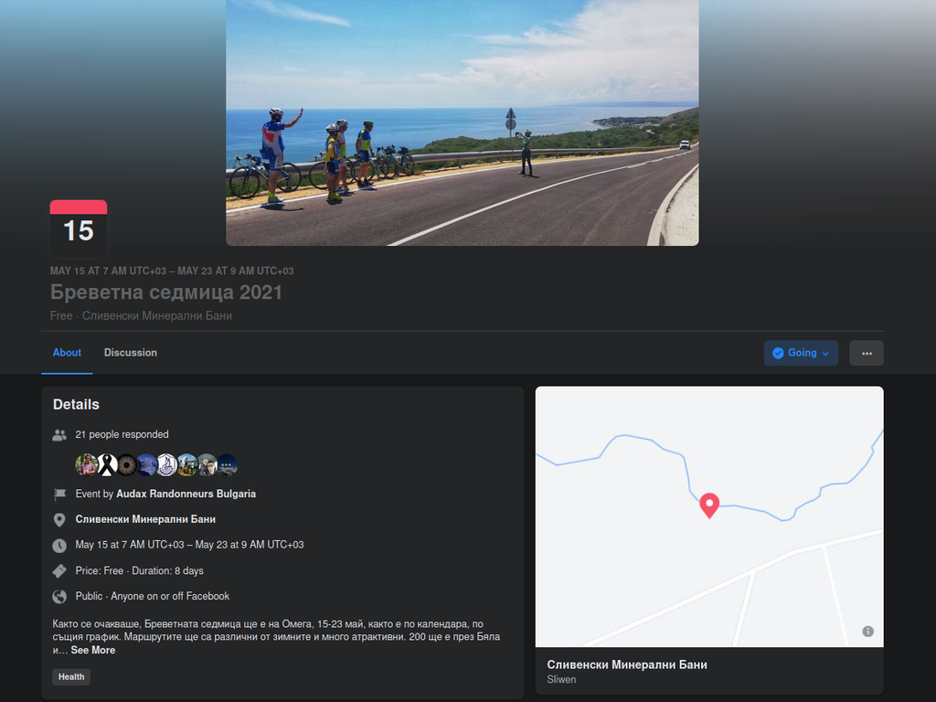The height and width of the screenshot is (702, 936).
Task: Switch to the Discussion tab
Action: click(131, 353)
